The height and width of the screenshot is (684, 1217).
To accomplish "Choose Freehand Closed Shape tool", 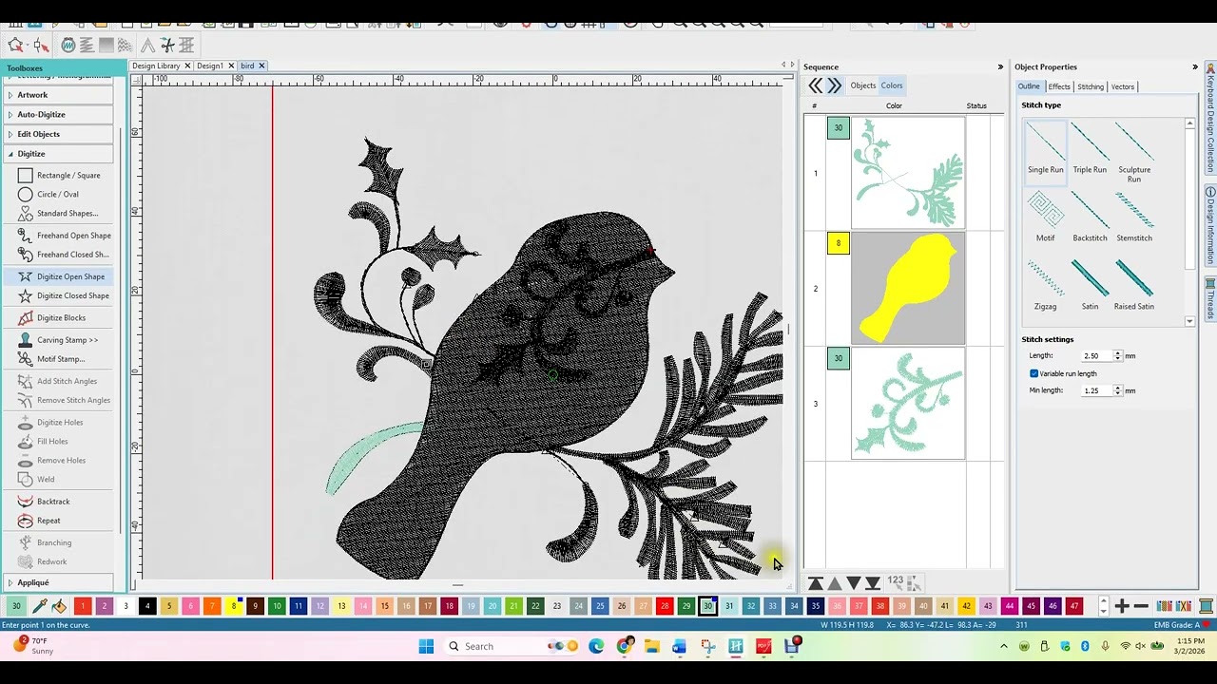I will (64, 254).
